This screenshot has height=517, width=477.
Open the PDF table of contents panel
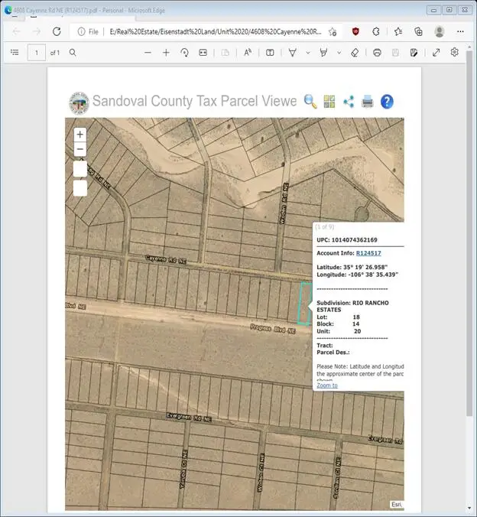pyautogui.click(x=15, y=53)
